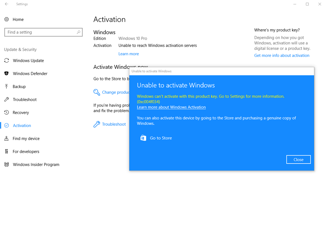Click the wrench icon beside Troubleshoot link

tap(97, 124)
